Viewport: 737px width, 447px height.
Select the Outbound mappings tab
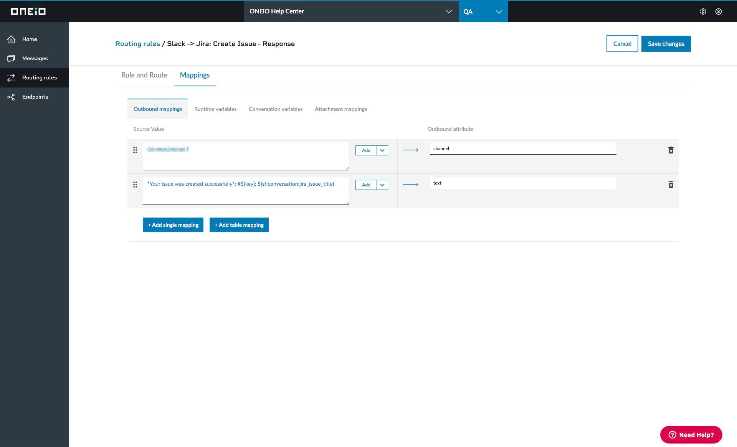coord(158,109)
